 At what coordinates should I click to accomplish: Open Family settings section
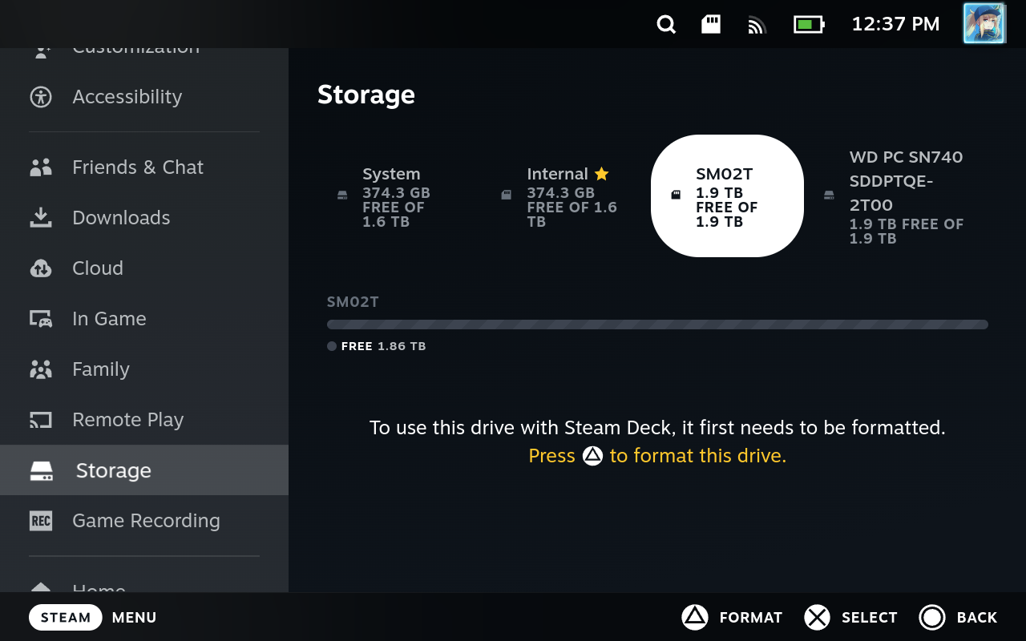(x=100, y=369)
